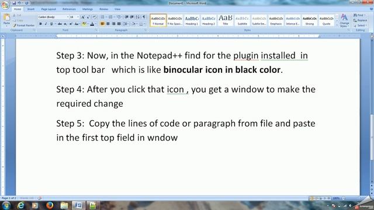Open the font name dropdown

click(x=68, y=17)
